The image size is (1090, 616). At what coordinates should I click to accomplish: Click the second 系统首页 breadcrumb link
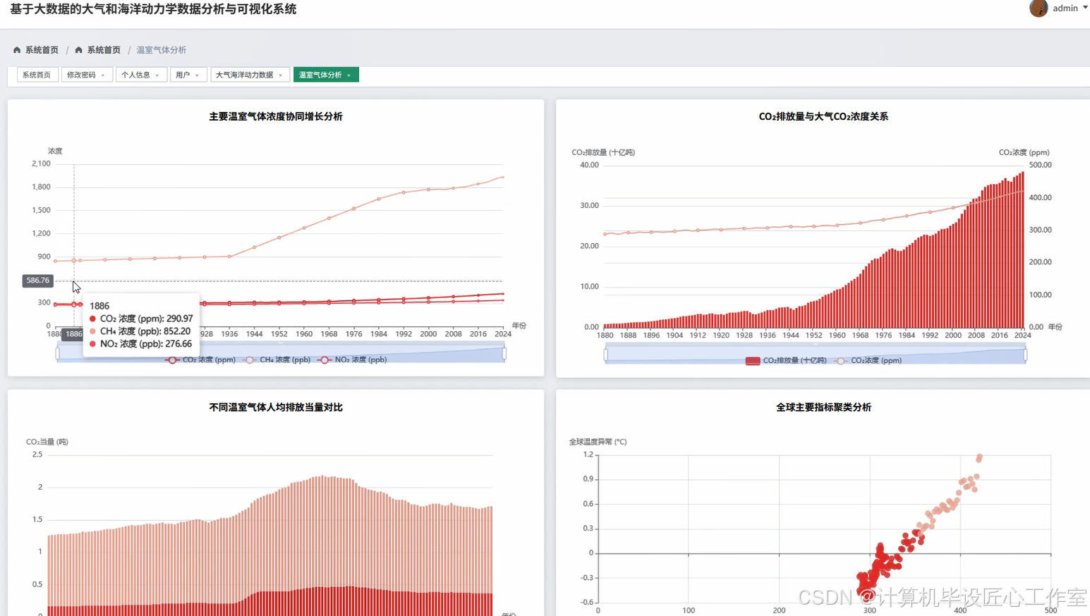pyautogui.click(x=104, y=50)
